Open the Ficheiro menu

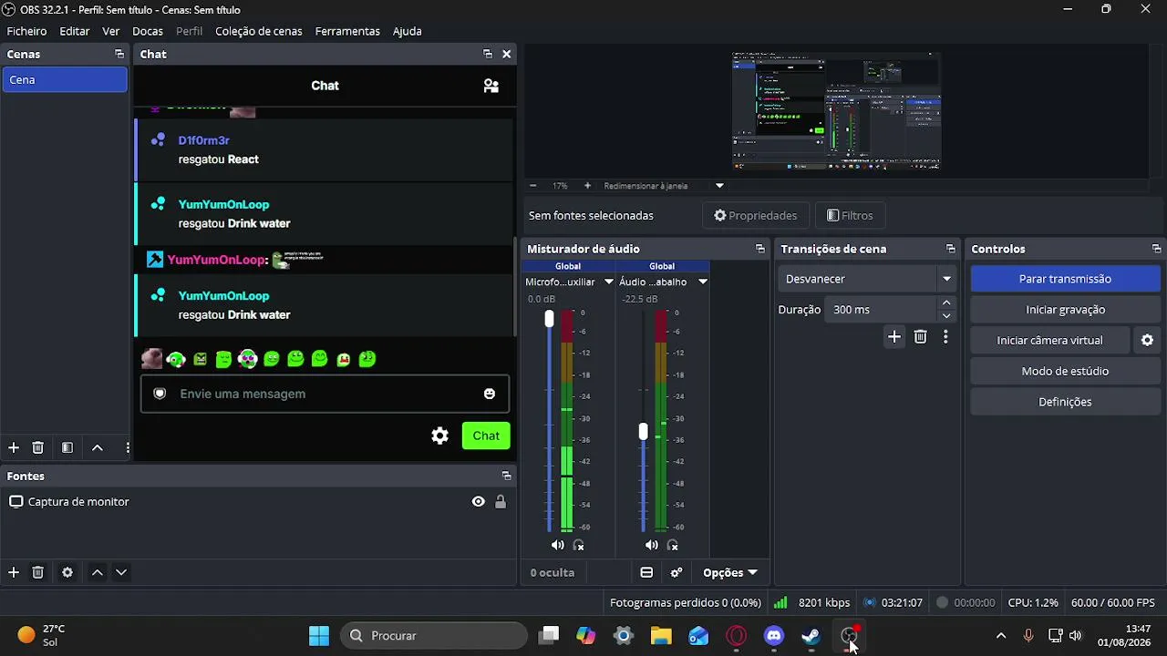26,31
